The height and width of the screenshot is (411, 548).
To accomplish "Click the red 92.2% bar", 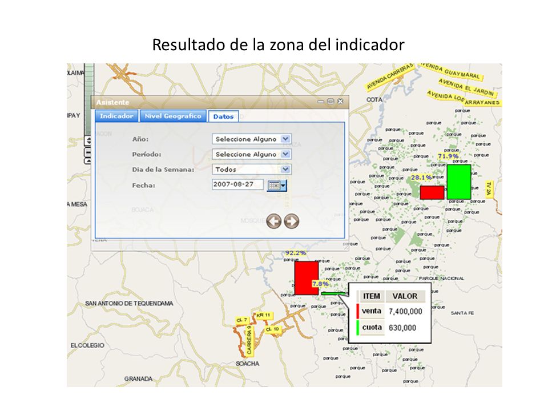I will tap(307, 278).
